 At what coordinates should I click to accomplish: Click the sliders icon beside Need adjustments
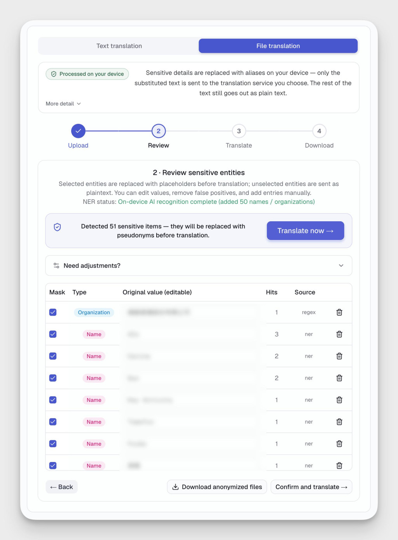point(56,266)
